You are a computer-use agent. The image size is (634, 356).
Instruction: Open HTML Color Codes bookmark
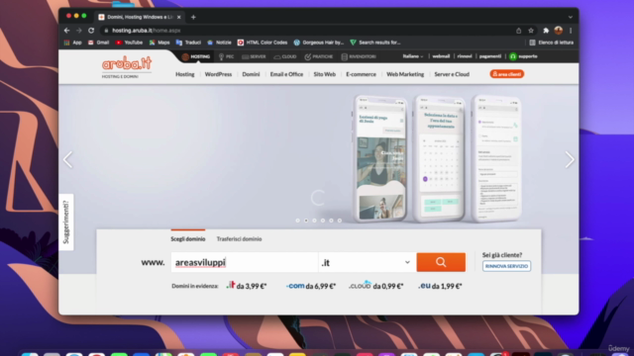tap(263, 43)
